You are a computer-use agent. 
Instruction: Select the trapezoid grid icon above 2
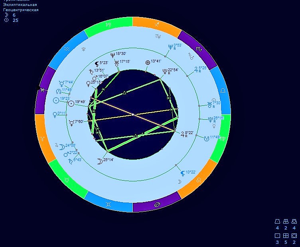286,222
